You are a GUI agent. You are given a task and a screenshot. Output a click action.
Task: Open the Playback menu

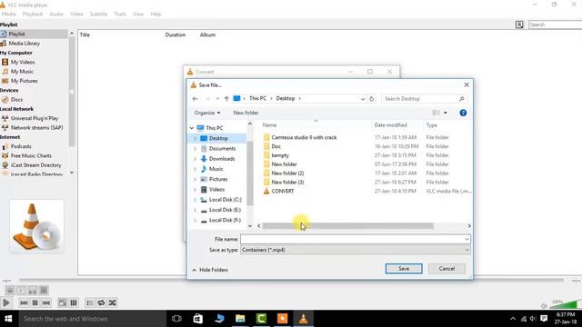33,14
